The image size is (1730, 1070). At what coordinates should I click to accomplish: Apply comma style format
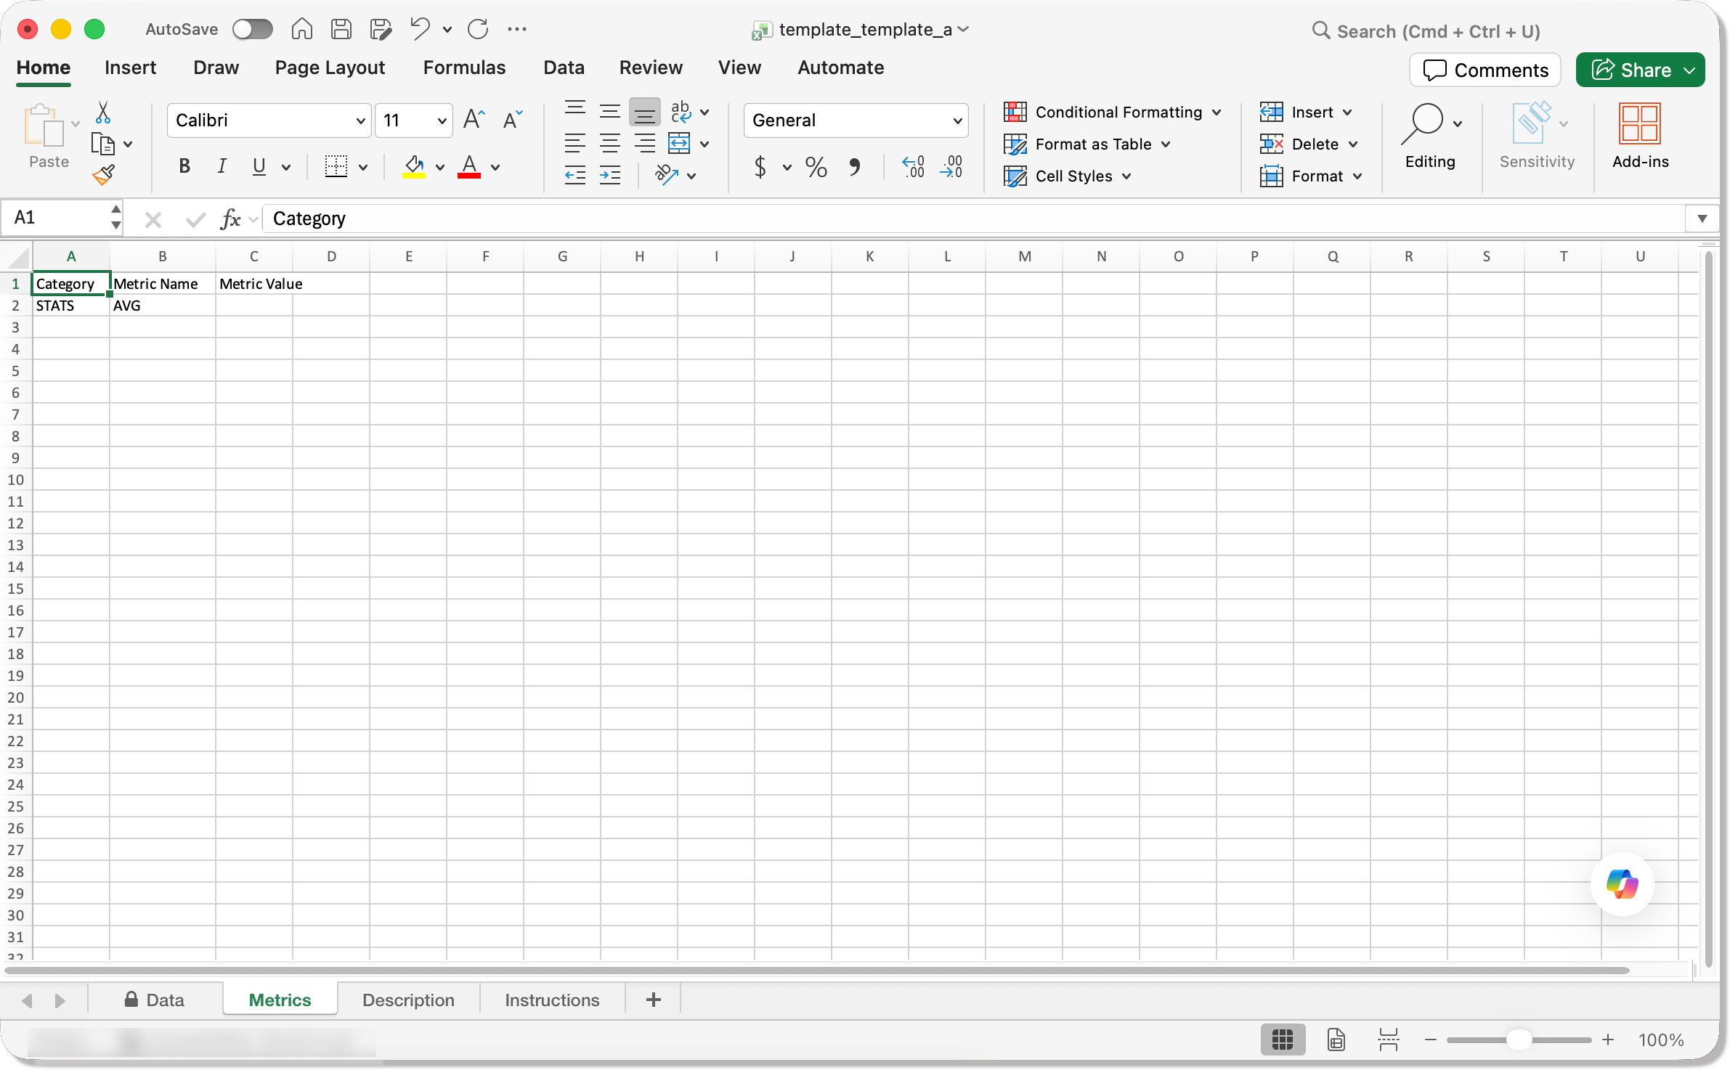[x=855, y=168]
